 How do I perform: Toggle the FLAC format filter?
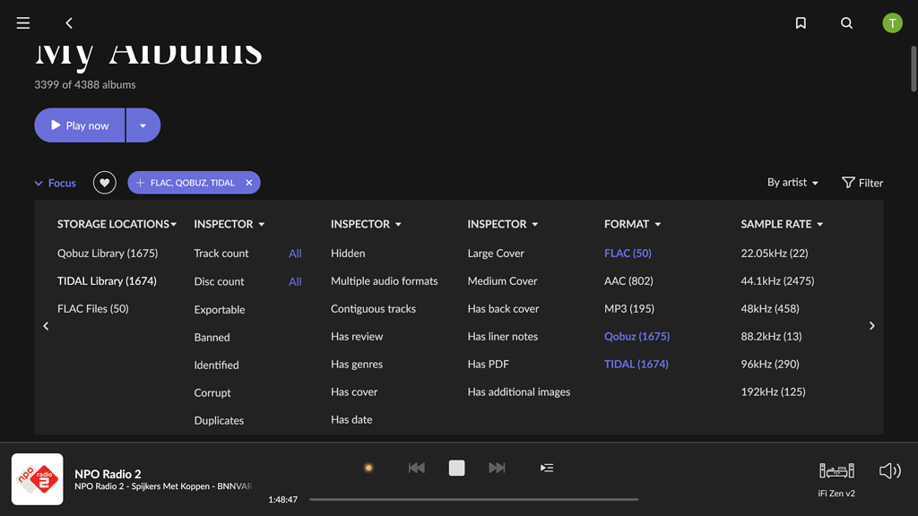tap(628, 253)
